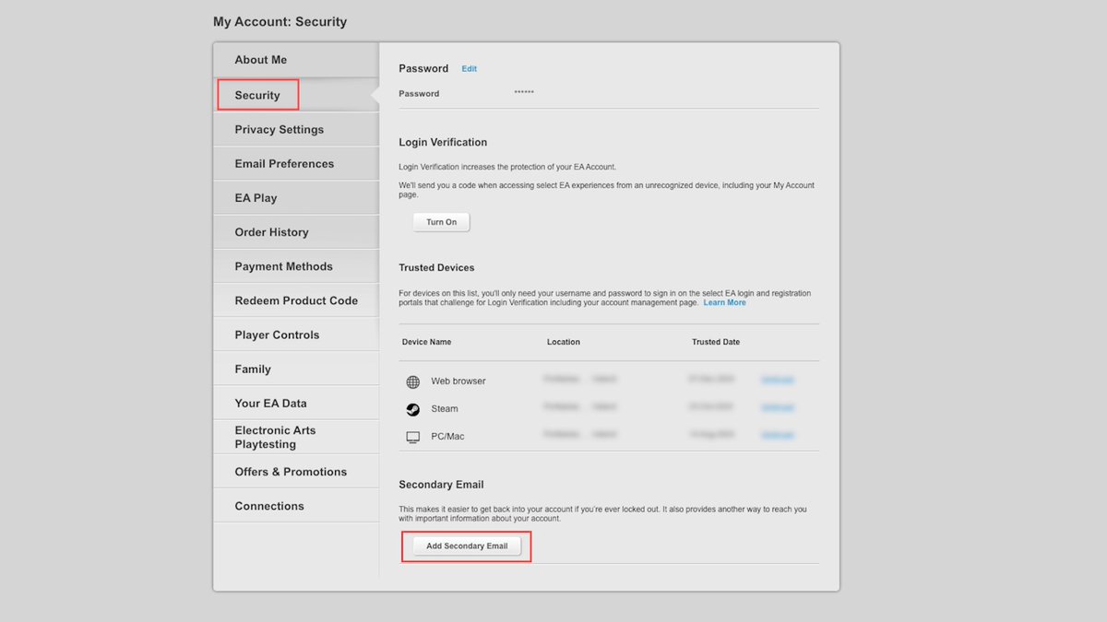
Task: Click the Web browser device name
Action: click(458, 381)
